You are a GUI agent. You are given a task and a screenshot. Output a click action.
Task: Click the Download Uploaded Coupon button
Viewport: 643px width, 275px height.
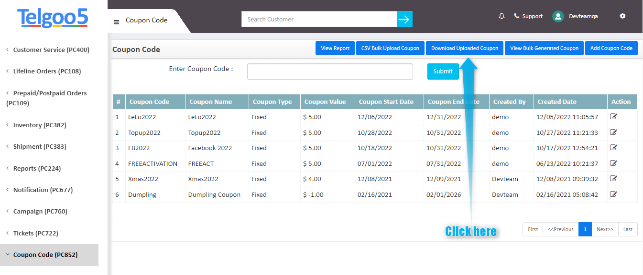click(464, 48)
